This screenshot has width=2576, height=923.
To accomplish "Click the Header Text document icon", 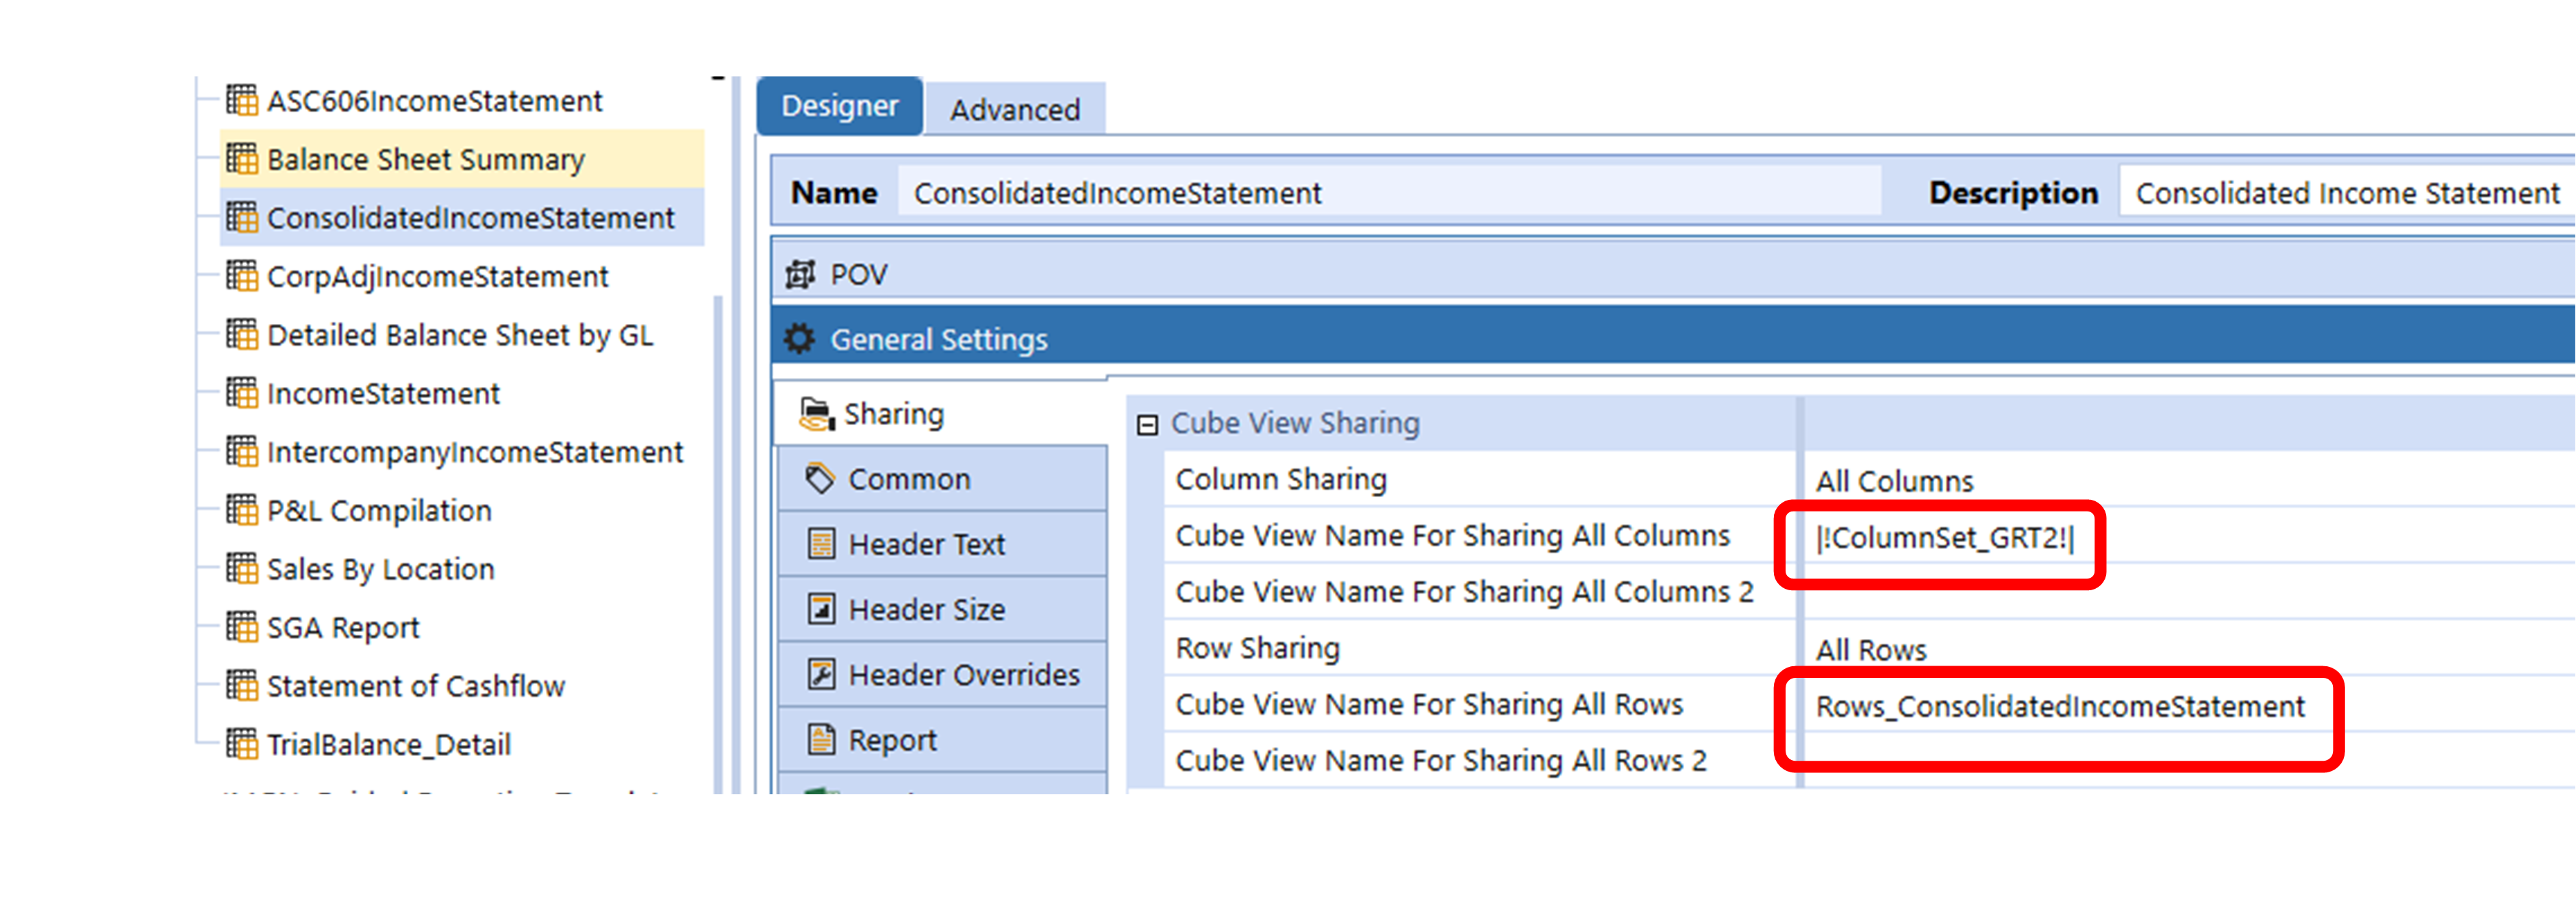I will coord(821,544).
